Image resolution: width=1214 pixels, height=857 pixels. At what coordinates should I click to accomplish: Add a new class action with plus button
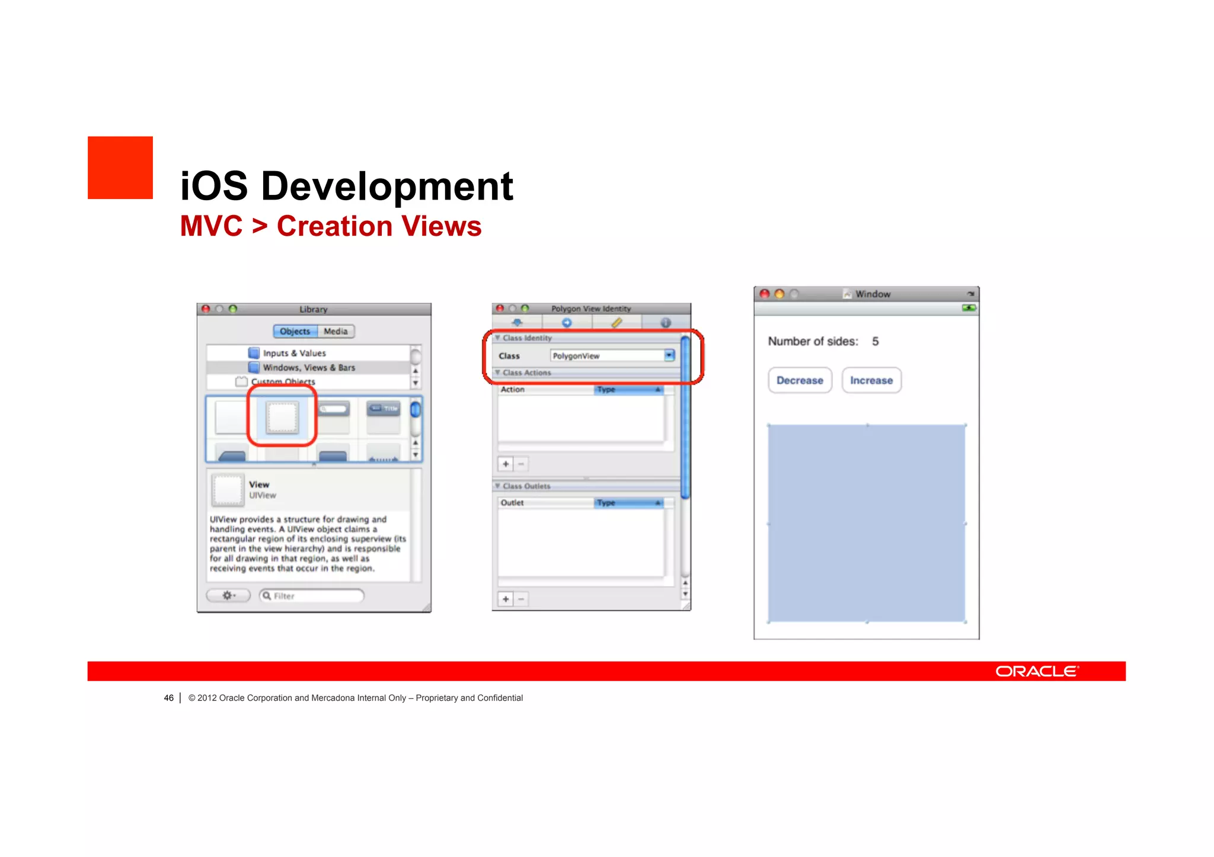pyautogui.click(x=506, y=464)
